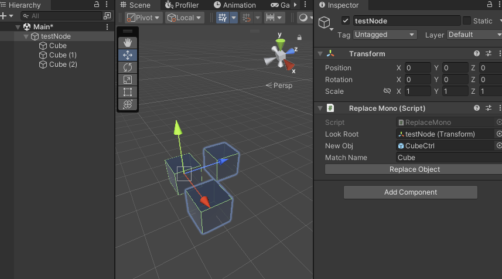Open Transform component presets
This screenshot has width=502, height=279.
pos(489,53)
